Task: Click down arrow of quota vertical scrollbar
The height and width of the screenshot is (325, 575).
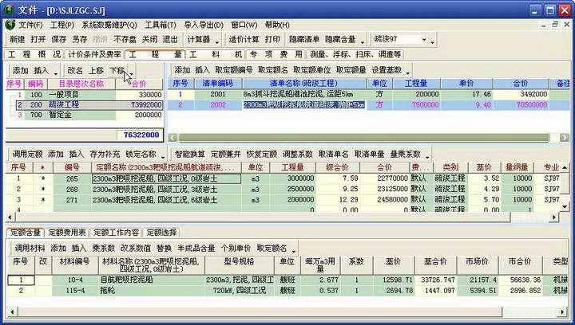Action: click(x=565, y=207)
